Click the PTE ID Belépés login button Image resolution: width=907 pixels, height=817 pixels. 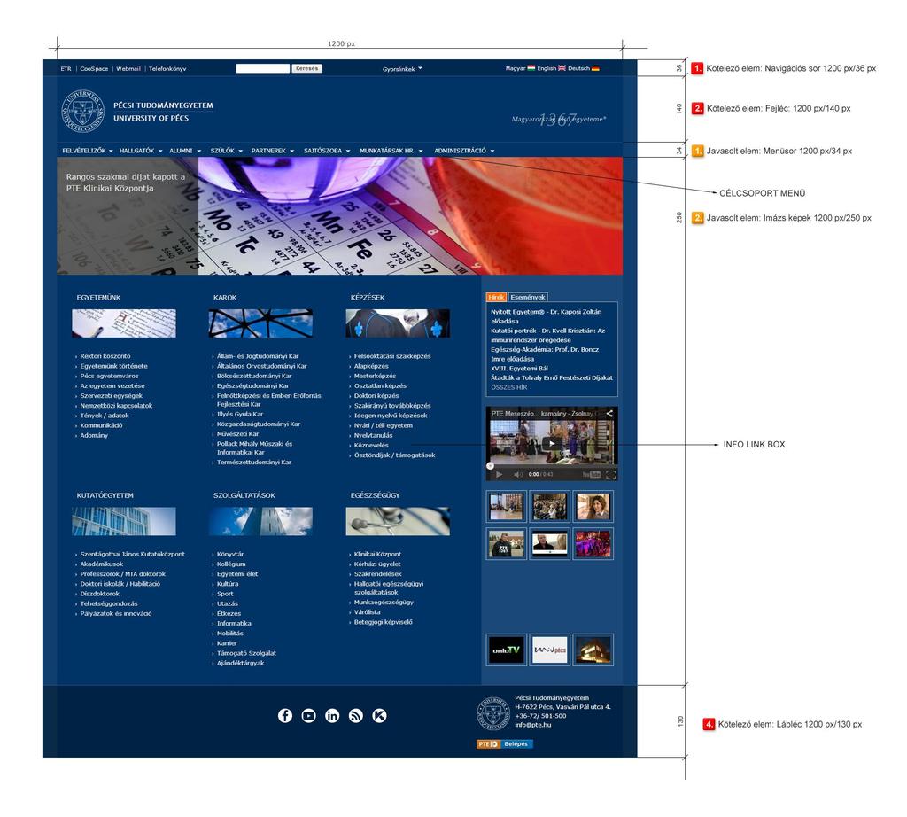[504, 743]
